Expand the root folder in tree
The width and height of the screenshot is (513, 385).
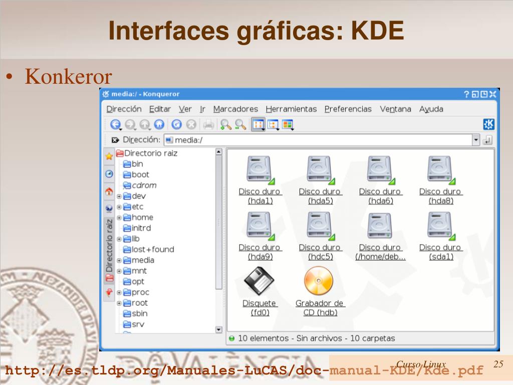point(119,303)
